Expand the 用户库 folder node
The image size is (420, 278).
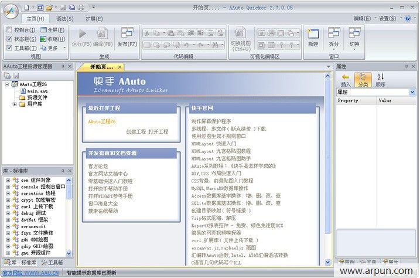point(15,104)
